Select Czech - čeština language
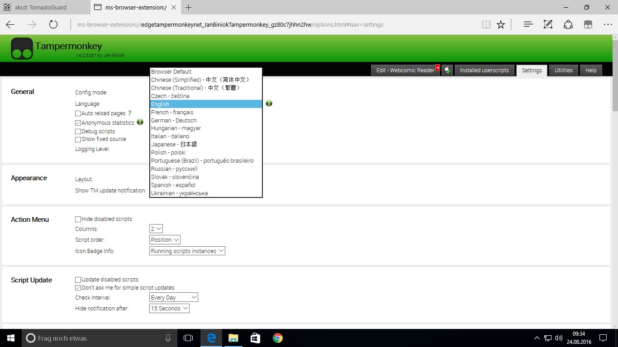Viewport: 618px width, 347px height. click(206, 96)
